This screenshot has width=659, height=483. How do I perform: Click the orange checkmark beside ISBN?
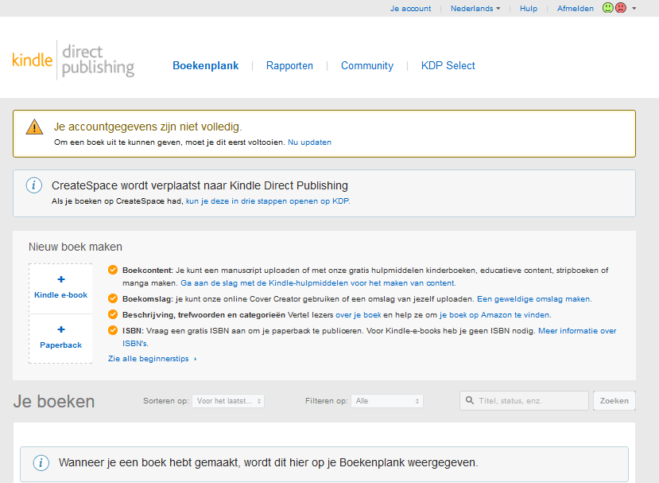[x=113, y=330]
